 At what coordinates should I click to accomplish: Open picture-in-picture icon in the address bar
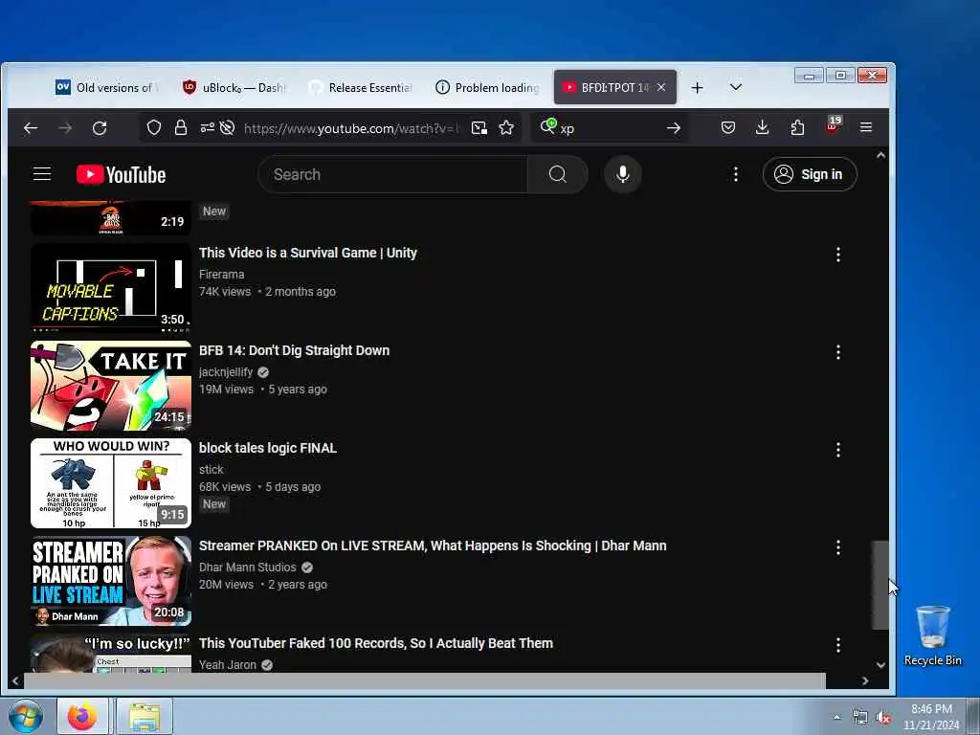pyautogui.click(x=479, y=128)
